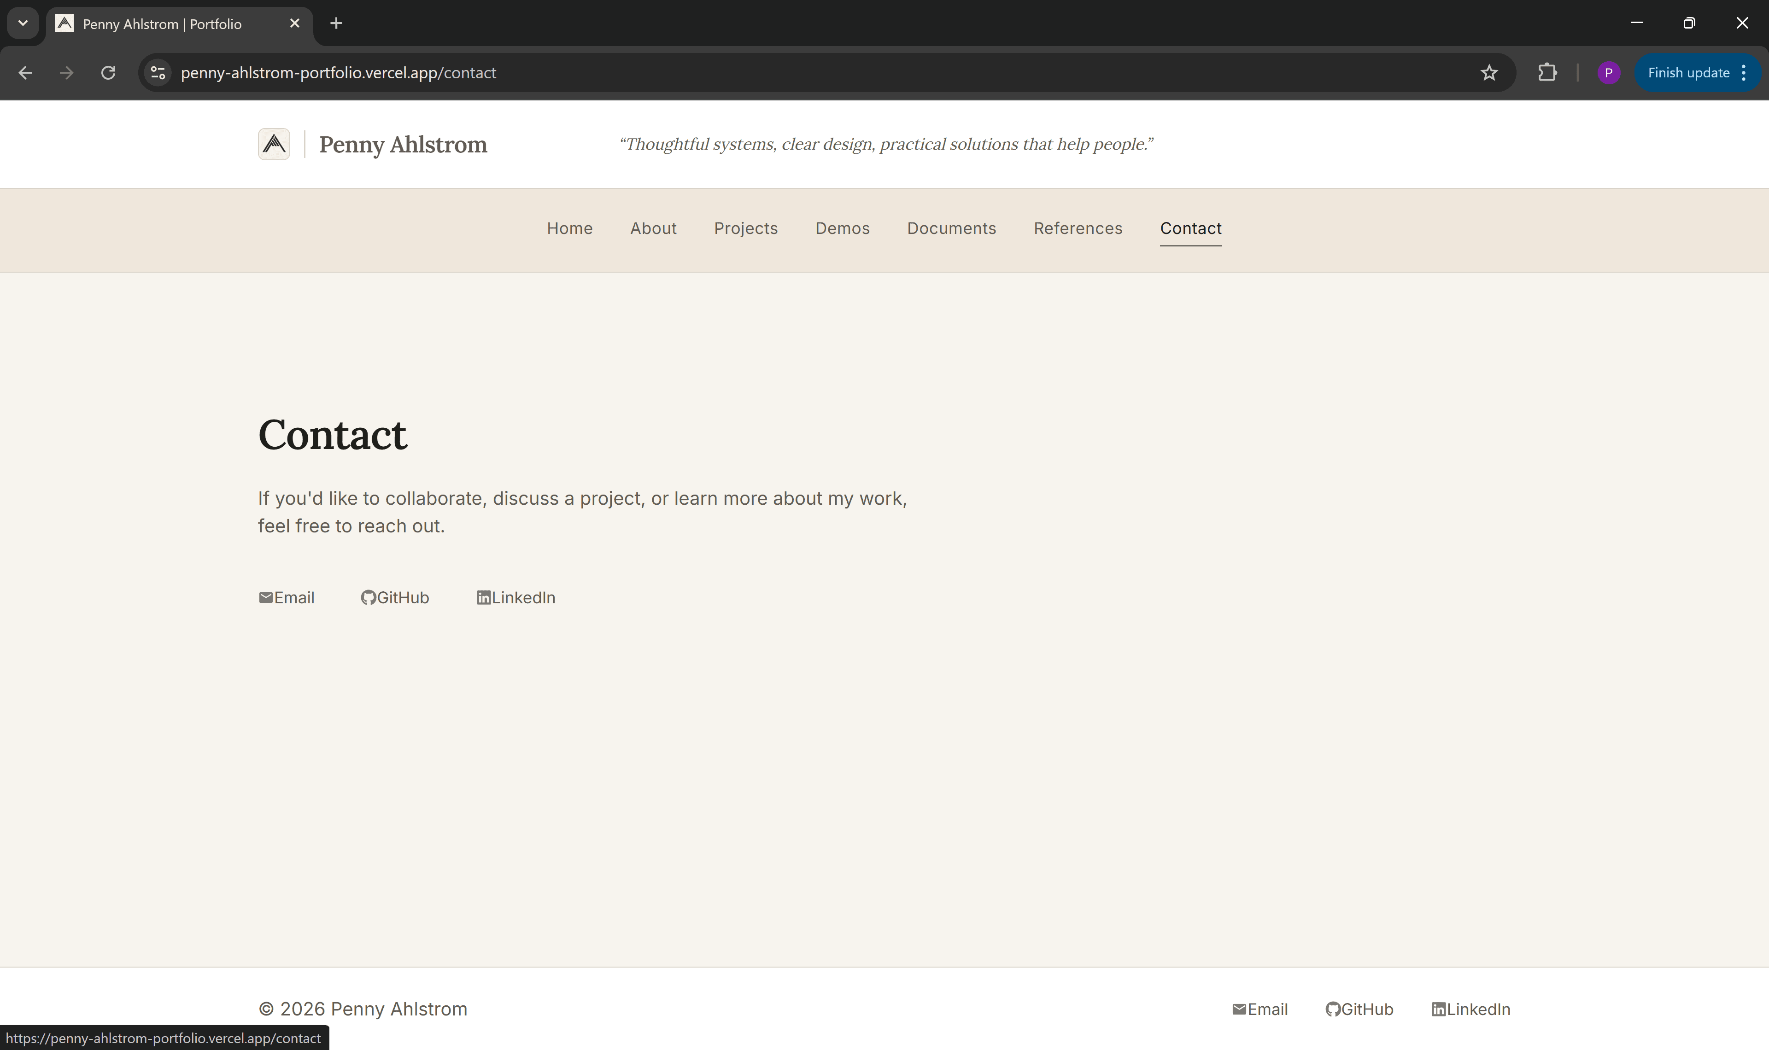Screen dimensions: 1769x1050
Task: Open a new browser tab with the plus
Action: coord(335,23)
